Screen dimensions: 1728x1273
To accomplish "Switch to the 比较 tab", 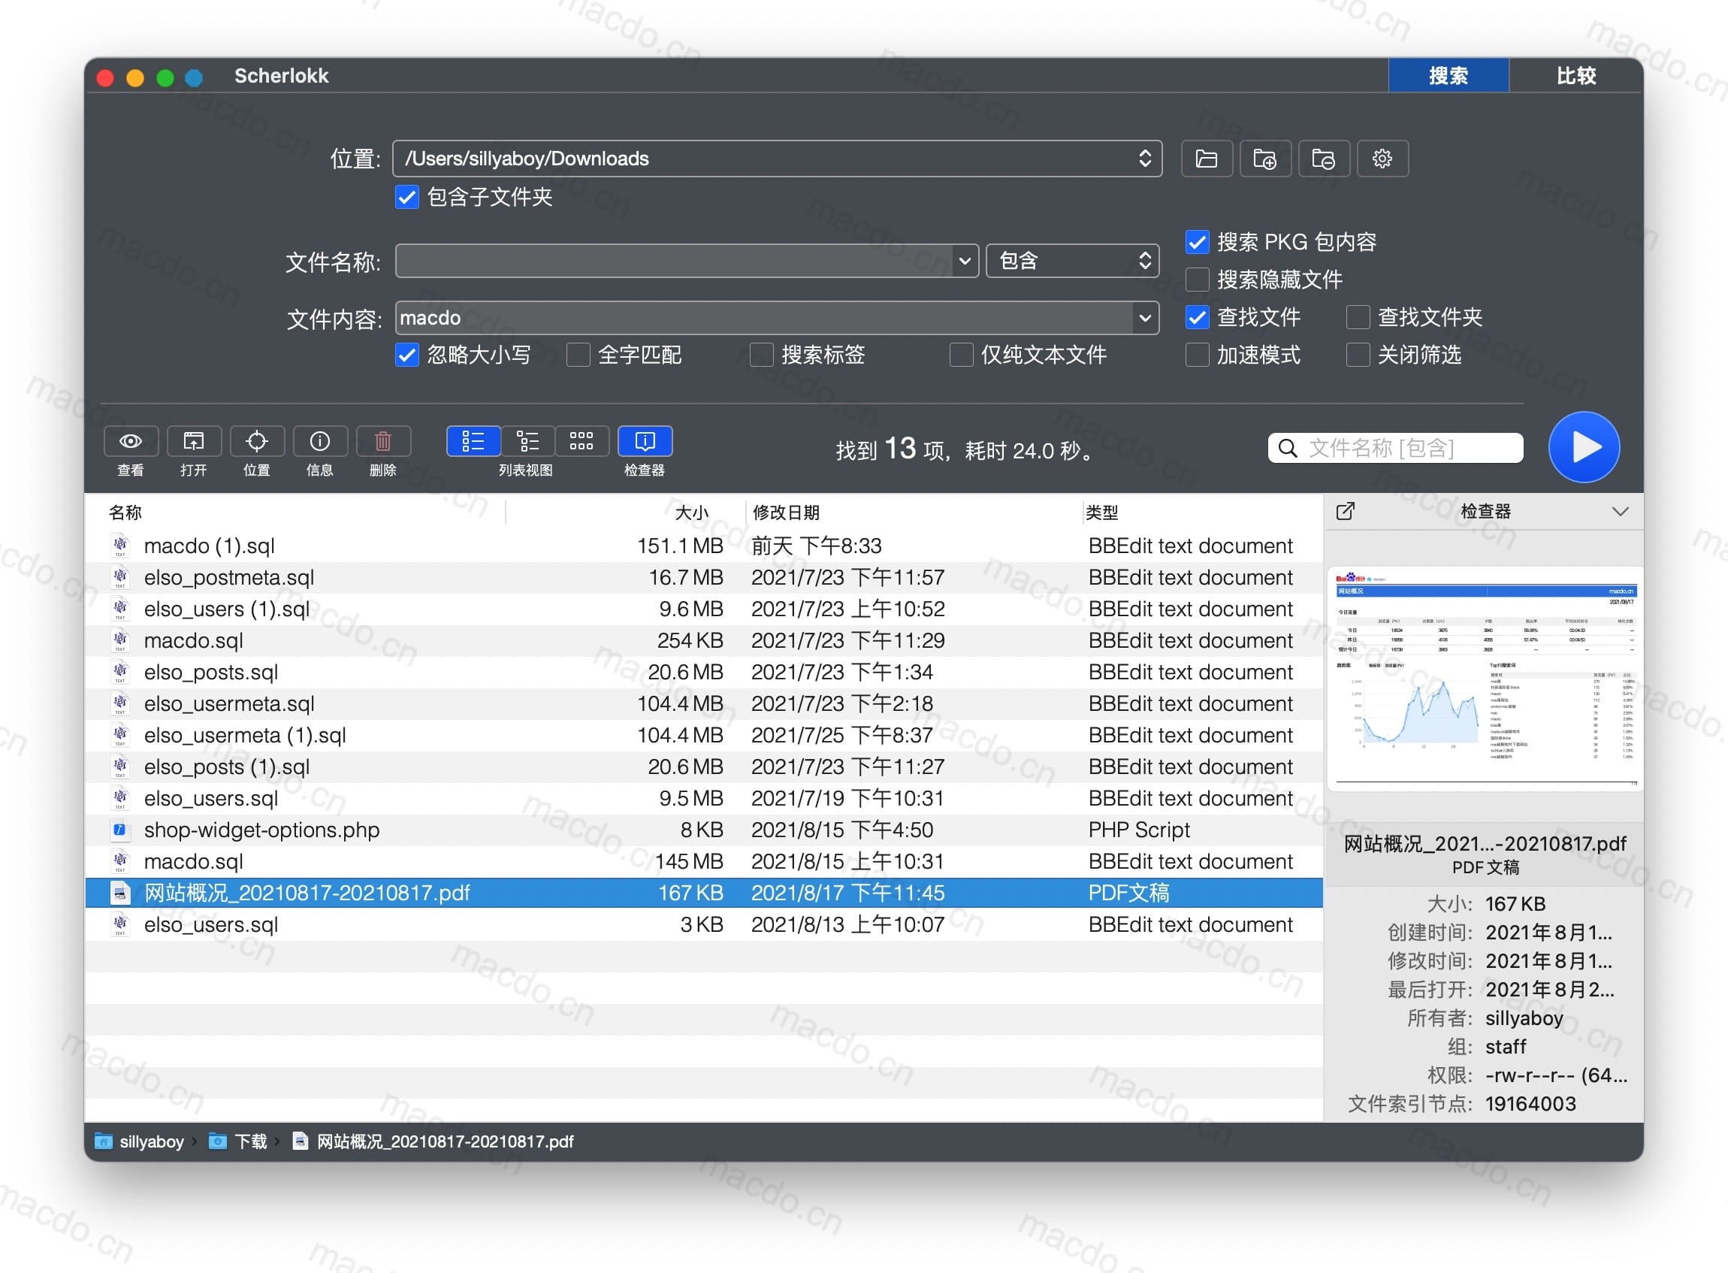I will [1575, 75].
